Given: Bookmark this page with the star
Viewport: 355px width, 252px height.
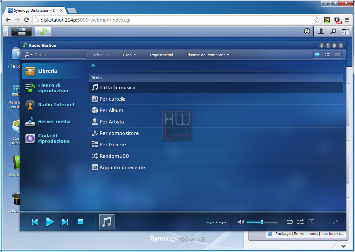Looking at the screenshot, I should pos(317,20).
